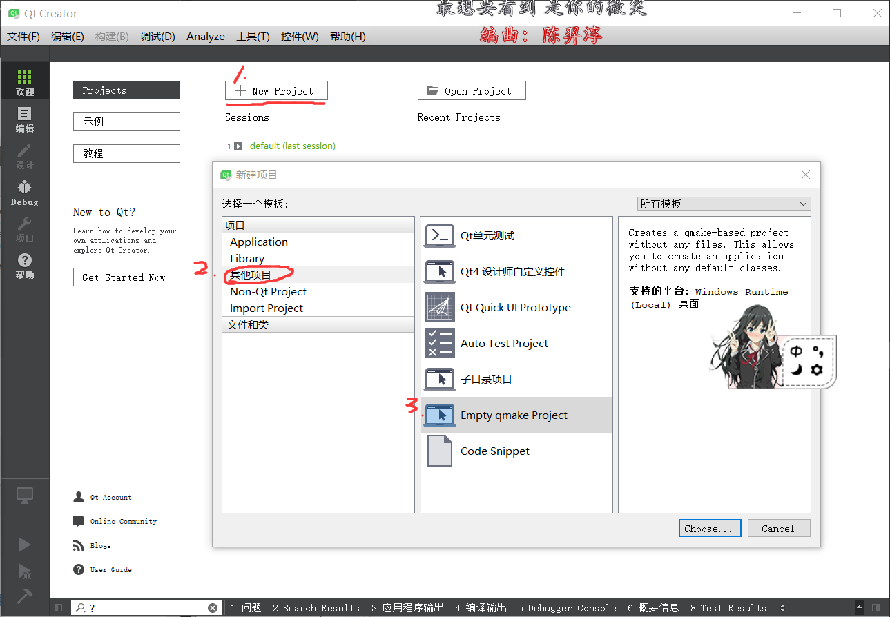The height and width of the screenshot is (617, 890).
Task: Cancel the new project dialog
Action: click(x=779, y=529)
